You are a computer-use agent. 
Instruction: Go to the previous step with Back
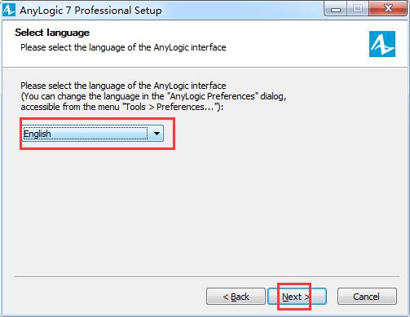pos(236,297)
